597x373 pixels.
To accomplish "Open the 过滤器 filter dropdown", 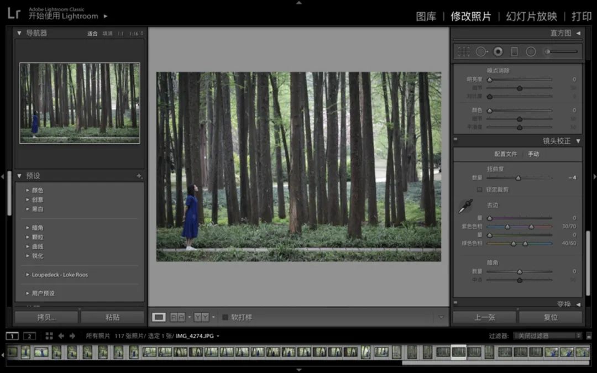I will coord(547,336).
